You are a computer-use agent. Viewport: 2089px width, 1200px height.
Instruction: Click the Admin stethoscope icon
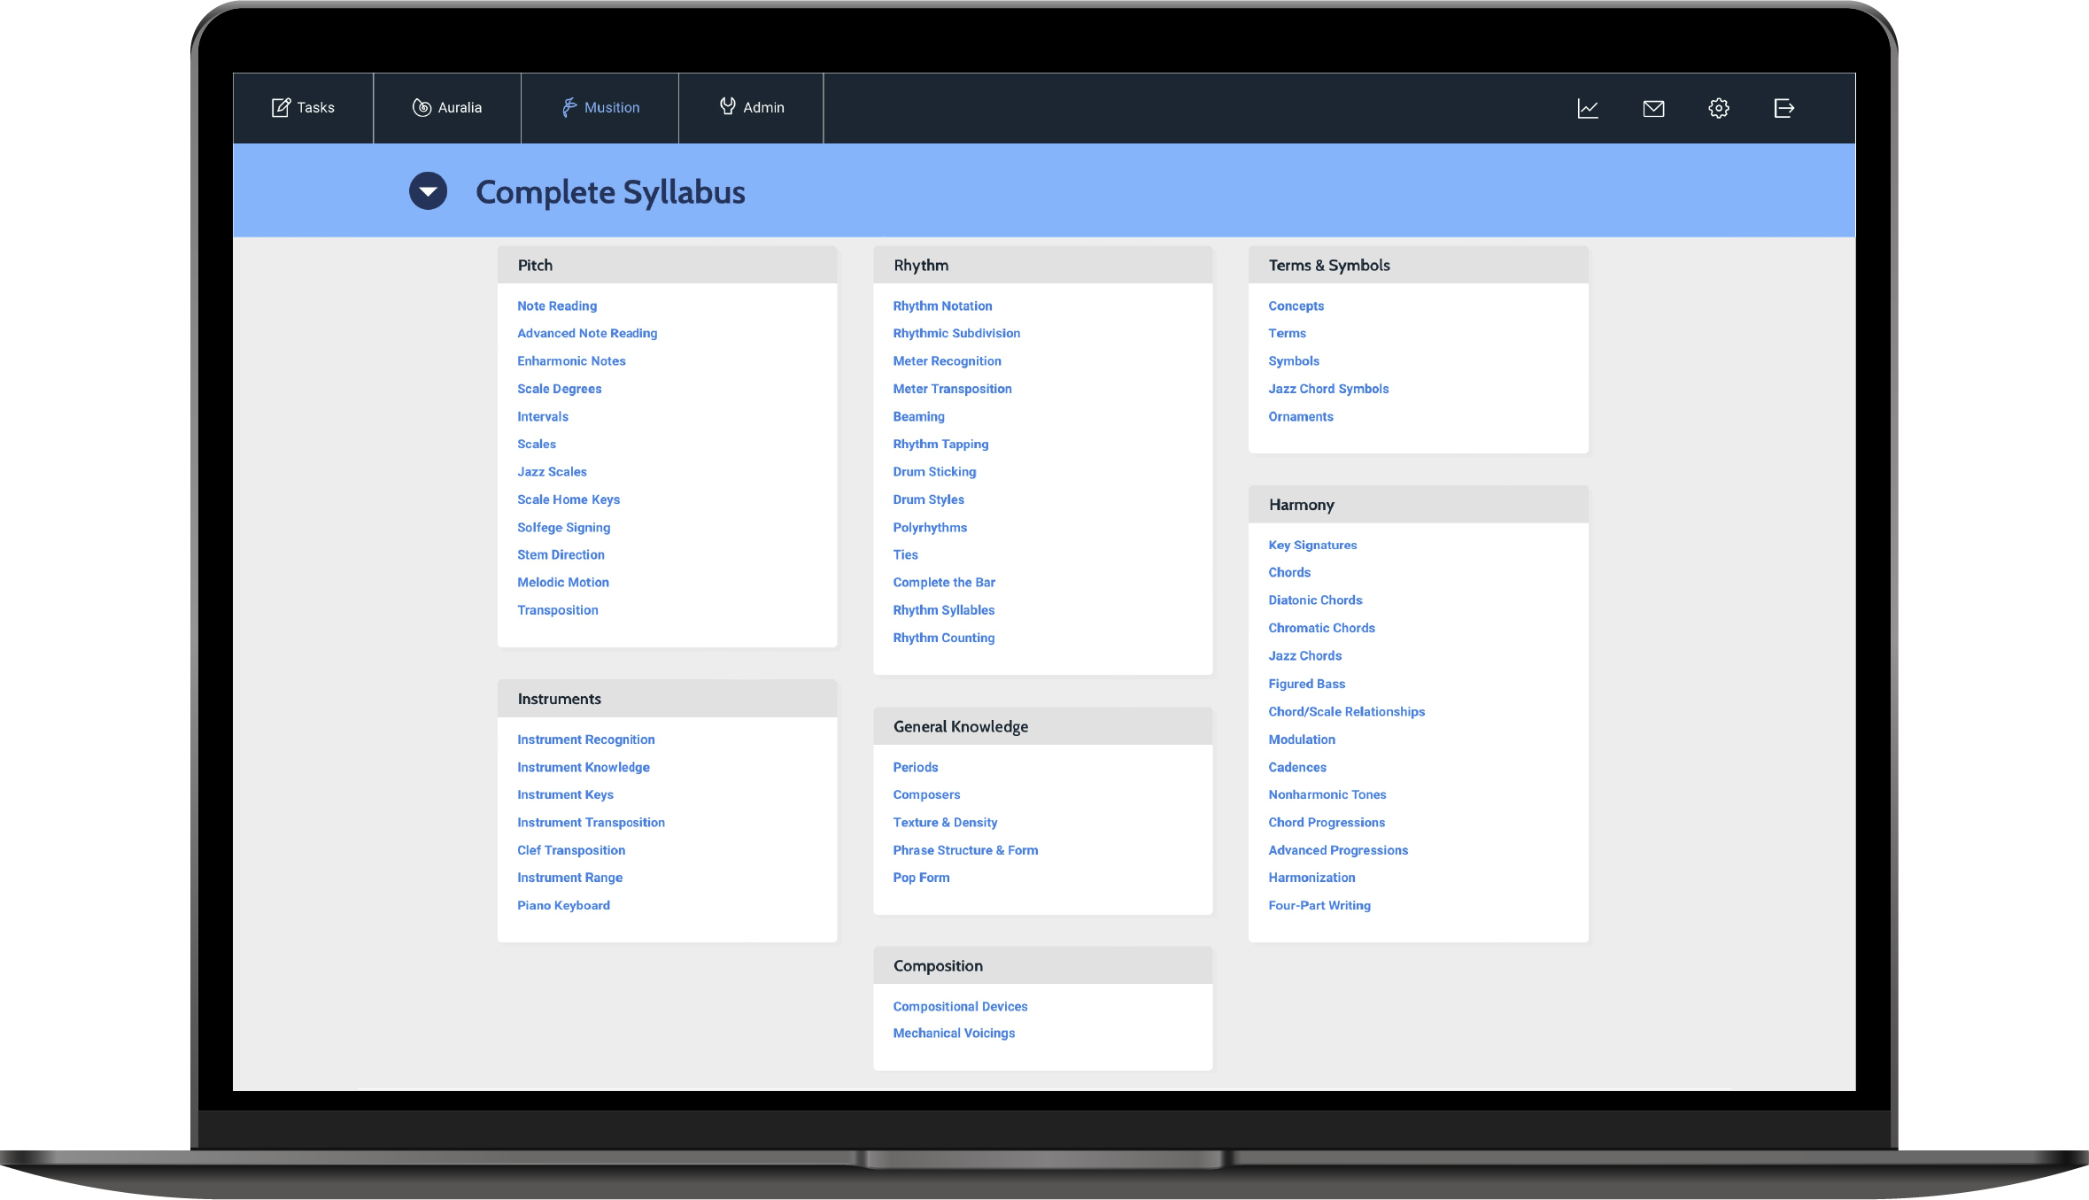pos(727,106)
